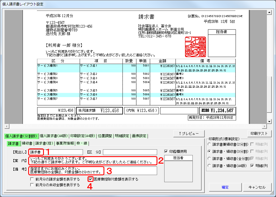
Task: Click the horizontal scrollbar left arrow
Action: pyautogui.click(x=7, y=126)
